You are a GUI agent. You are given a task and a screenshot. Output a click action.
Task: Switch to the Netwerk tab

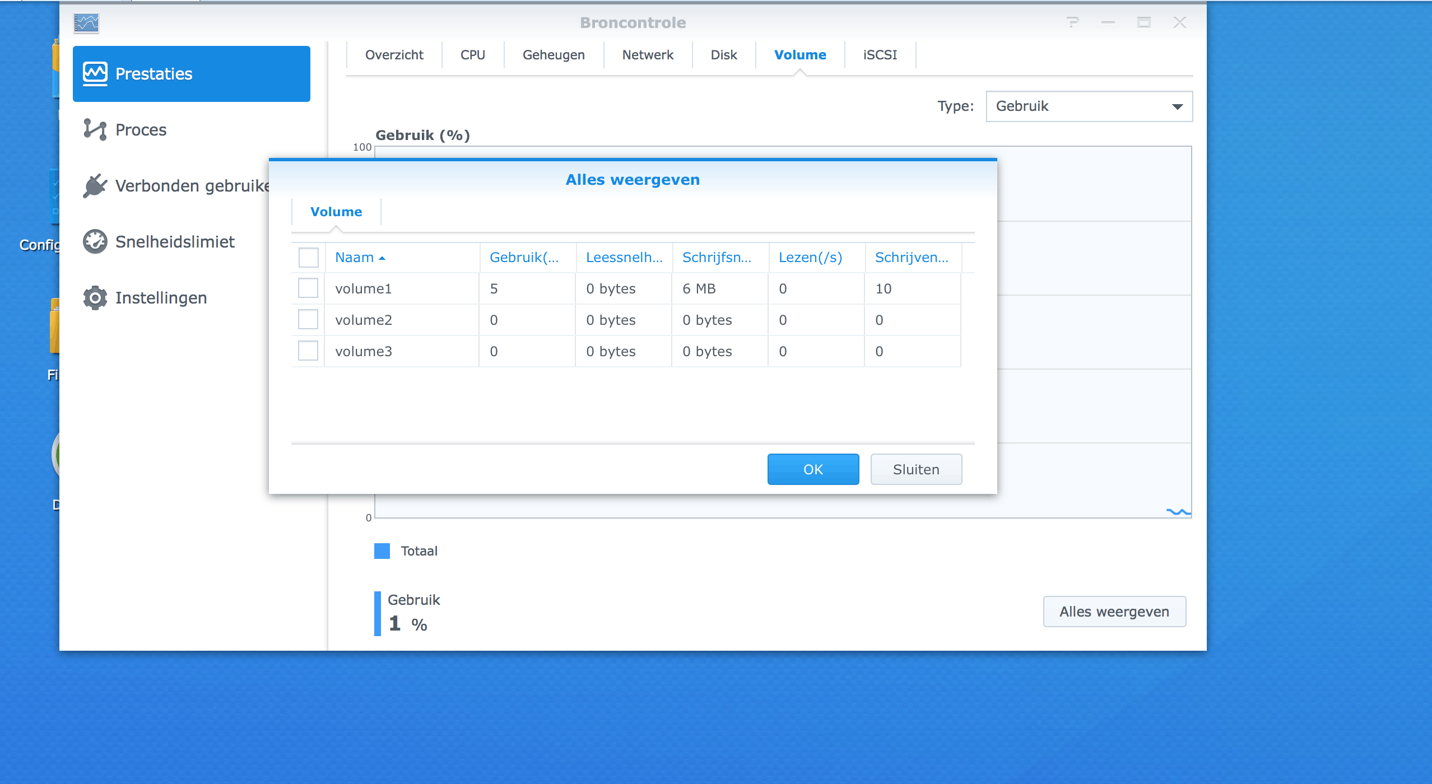[648, 55]
